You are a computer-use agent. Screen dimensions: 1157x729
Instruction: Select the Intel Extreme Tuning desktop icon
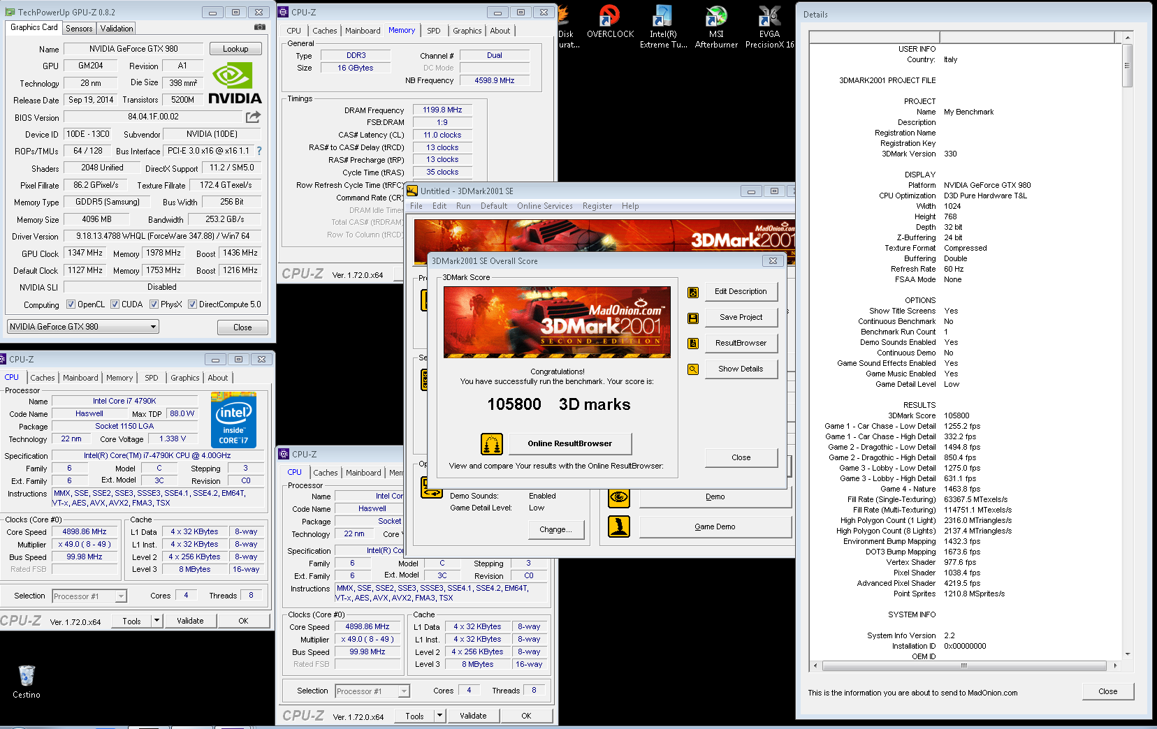coord(663,27)
